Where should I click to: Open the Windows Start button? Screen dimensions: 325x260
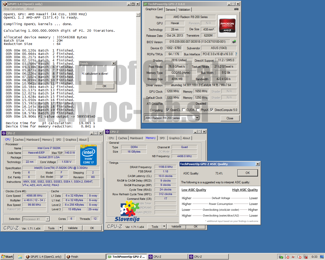(x=7, y=257)
